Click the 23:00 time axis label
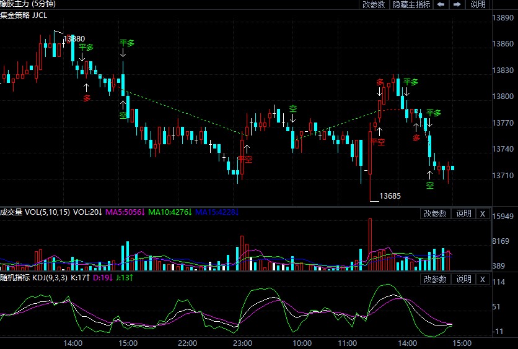518x349 pixels. coord(243,343)
